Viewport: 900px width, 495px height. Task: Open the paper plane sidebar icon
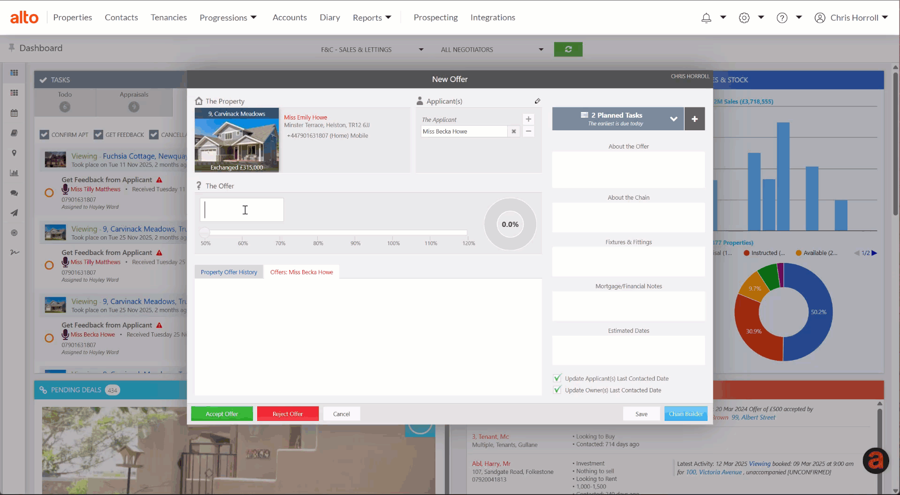[x=14, y=213]
